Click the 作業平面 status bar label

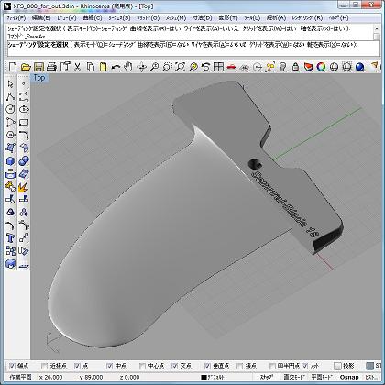pyautogui.click(x=20, y=377)
